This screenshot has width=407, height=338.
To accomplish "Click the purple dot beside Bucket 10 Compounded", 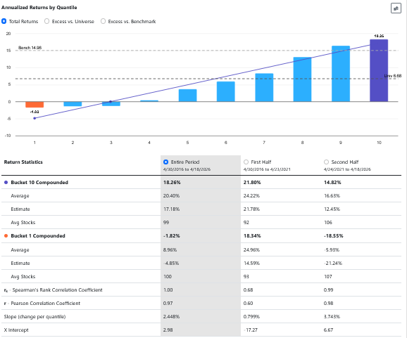I will click(6, 182).
